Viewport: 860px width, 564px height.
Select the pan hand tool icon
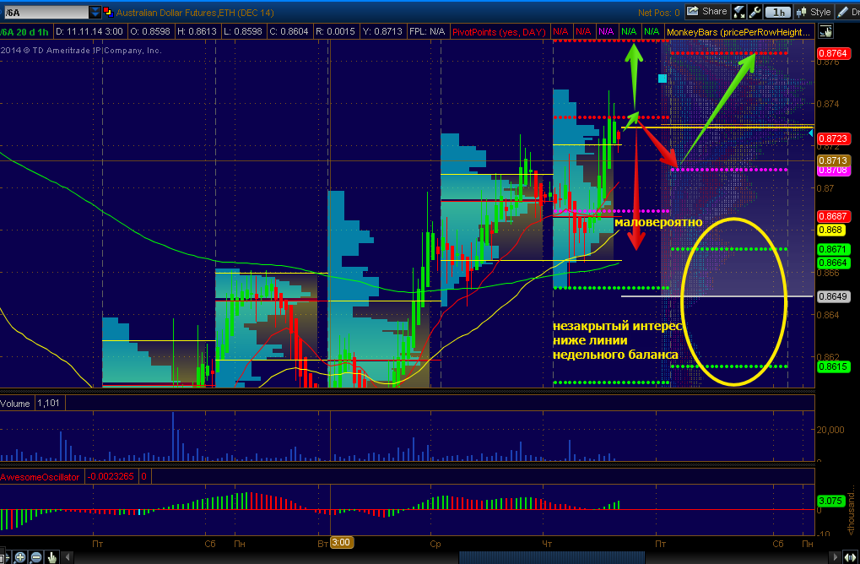pyautogui.click(x=52, y=557)
